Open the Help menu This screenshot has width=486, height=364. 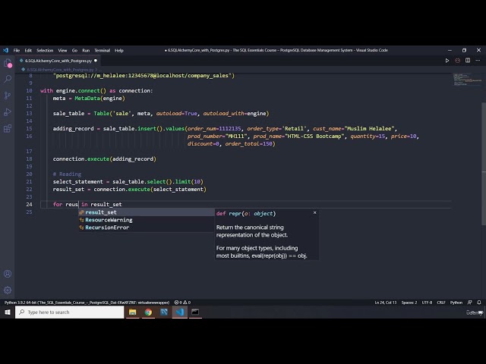(119, 50)
